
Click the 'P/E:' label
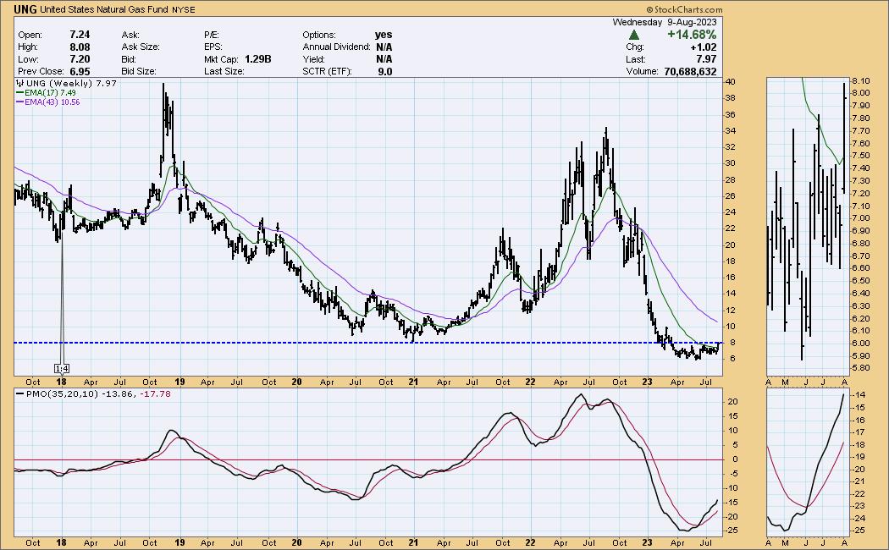click(212, 36)
